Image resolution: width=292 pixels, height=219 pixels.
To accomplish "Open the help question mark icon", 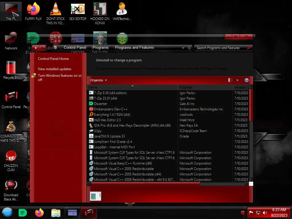I will point(247,80).
